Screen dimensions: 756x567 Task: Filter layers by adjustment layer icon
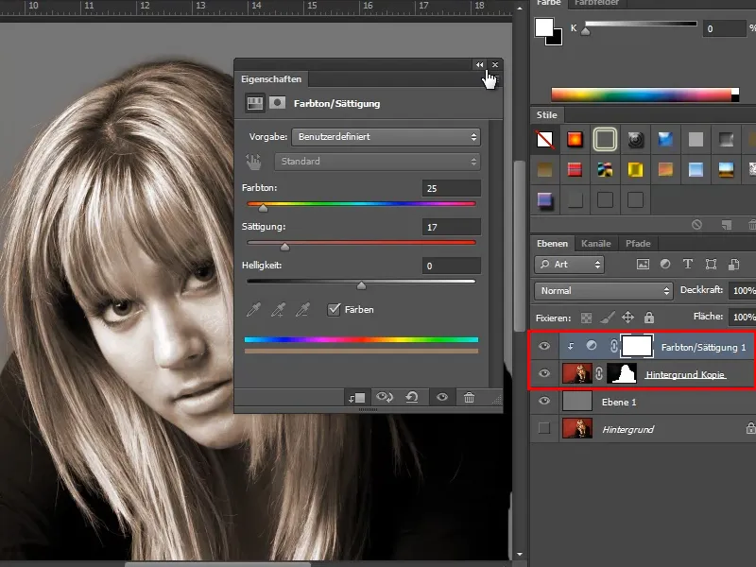(x=665, y=264)
